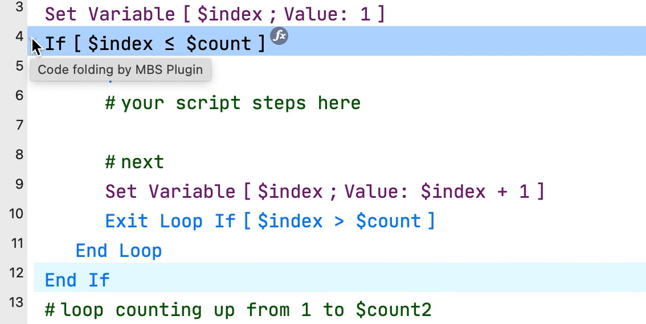This screenshot has height=324, width=646.
Task: Click line number 5 in gutter
Action: [x=19, y=66]
